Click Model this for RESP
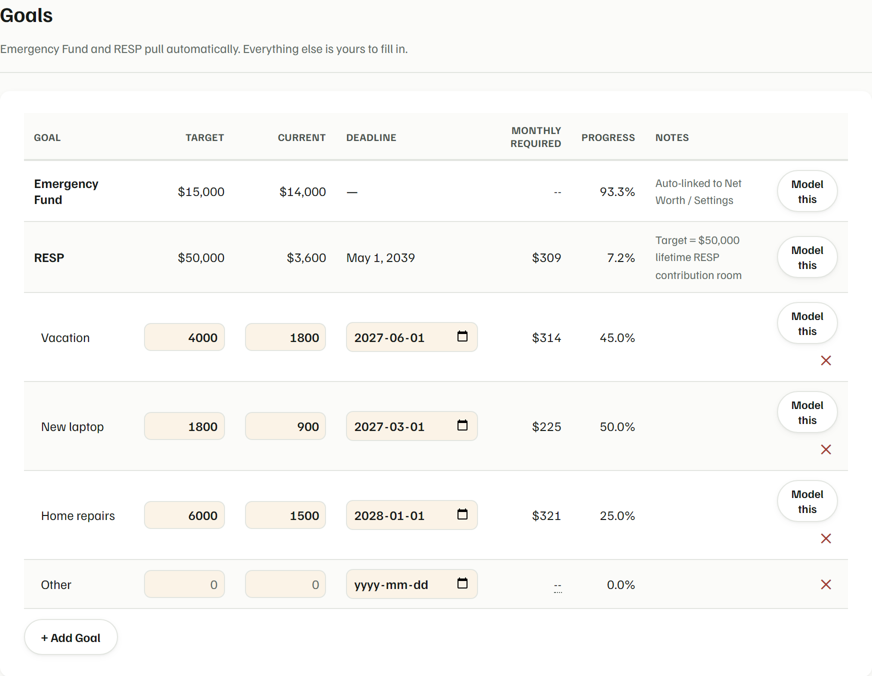 [x=807, y=257]
